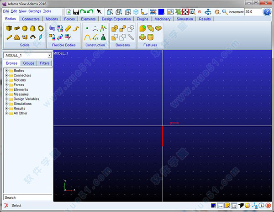Switch to the Groups browser tab
The image size is (274, 212).
[28, 63]
